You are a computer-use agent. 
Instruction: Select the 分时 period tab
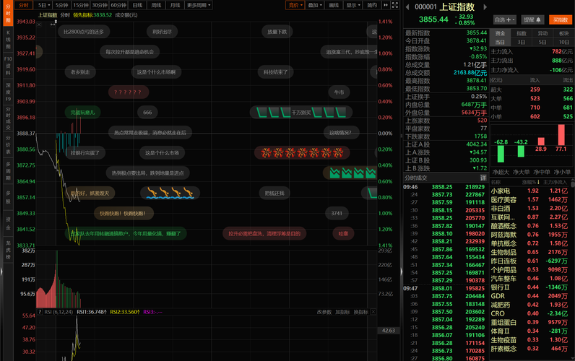tap(23, 5)
